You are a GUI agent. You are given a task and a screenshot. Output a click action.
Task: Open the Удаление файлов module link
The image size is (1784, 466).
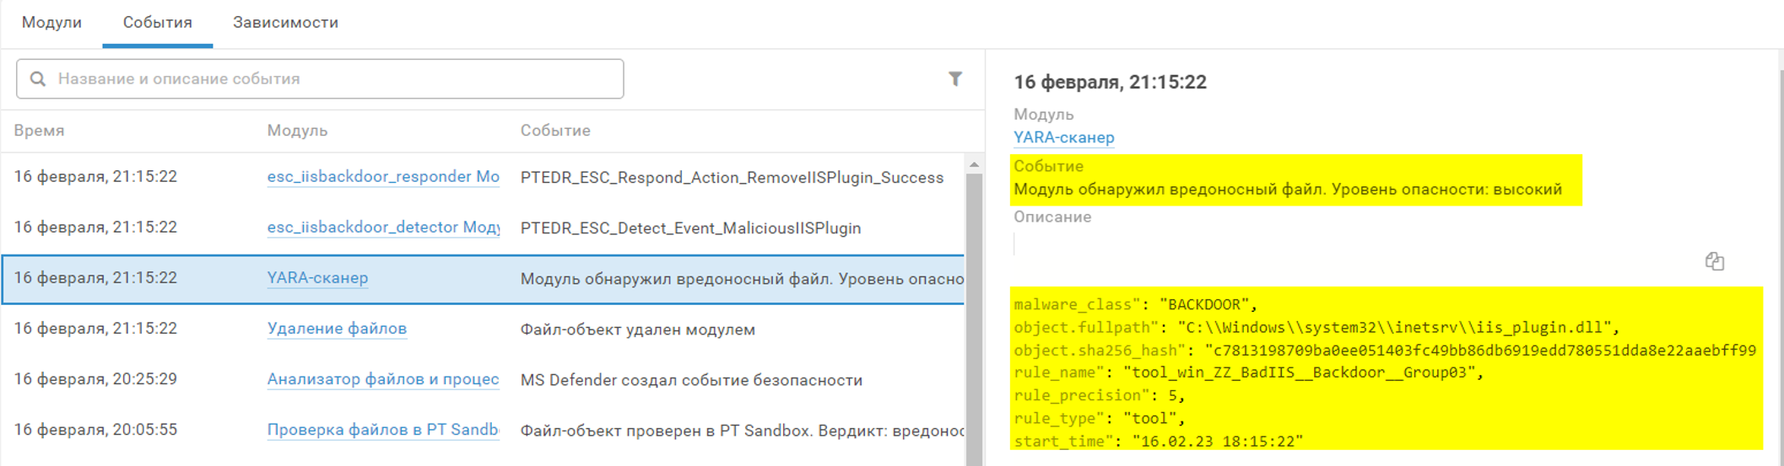pos(337,329)
